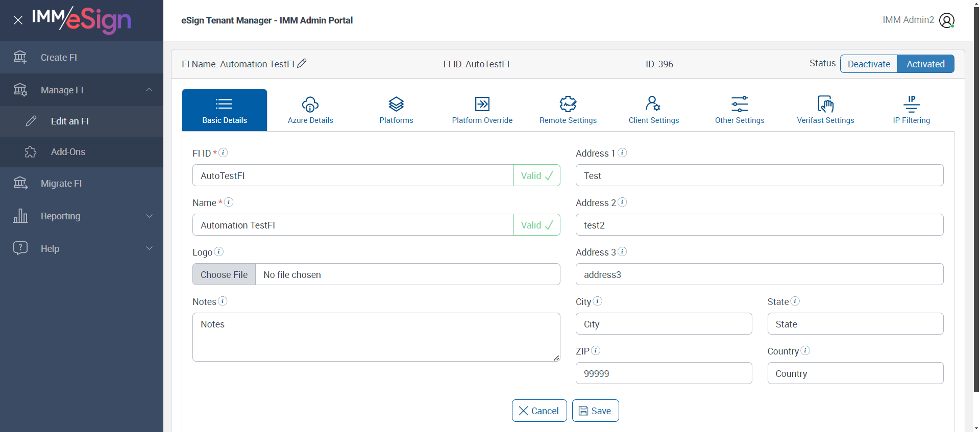The height and width of the screenshot is (432, 980).
Task: Switch status to Deactivate
Action: [869, 64]
